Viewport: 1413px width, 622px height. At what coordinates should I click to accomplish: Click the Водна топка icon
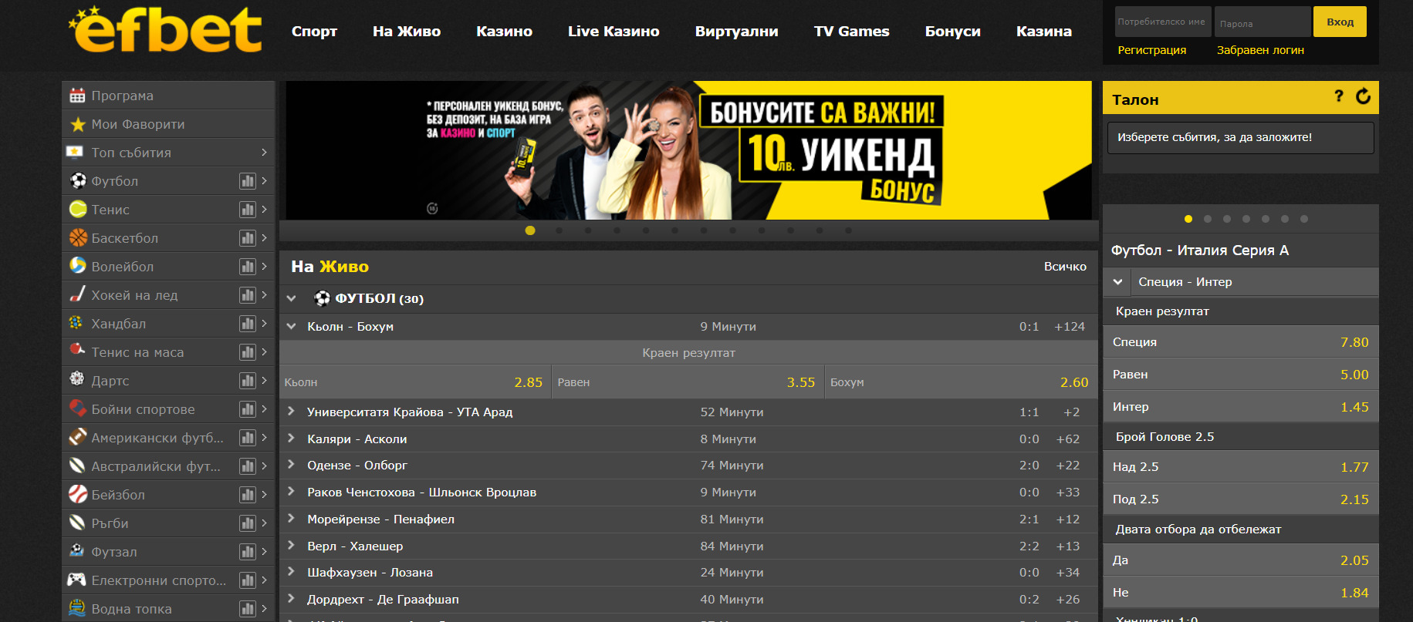point(76,608)
